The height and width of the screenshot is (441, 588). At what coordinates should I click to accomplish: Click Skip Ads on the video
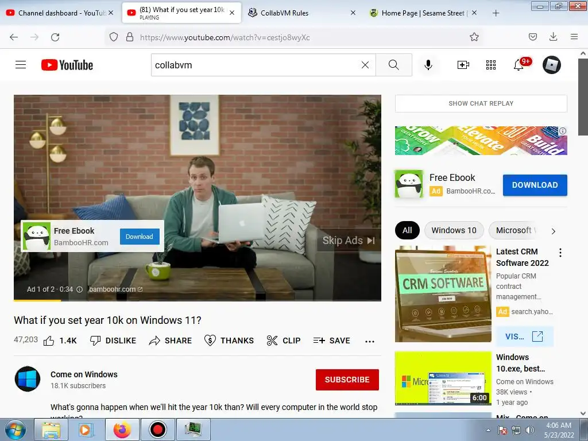349,241
